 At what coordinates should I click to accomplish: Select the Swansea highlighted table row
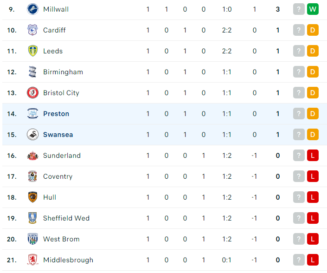(x=165, y=135)
